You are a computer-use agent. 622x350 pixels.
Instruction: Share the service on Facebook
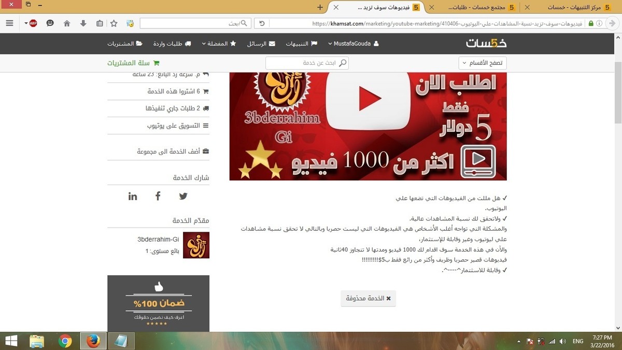158,196
